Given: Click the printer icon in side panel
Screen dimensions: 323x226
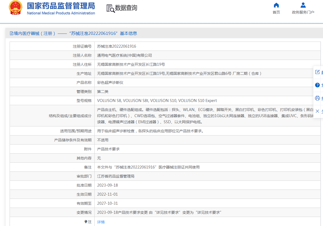Looking at the screenshot, I should (x=317, y=98).
